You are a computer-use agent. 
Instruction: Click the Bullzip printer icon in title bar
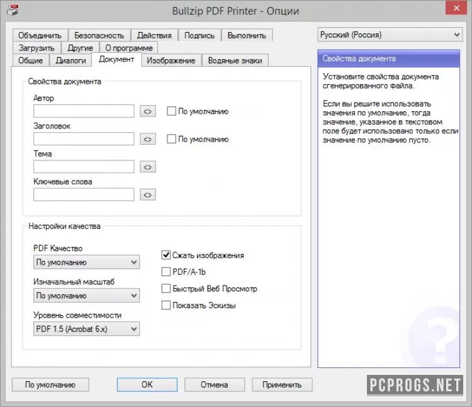(13, 10)
